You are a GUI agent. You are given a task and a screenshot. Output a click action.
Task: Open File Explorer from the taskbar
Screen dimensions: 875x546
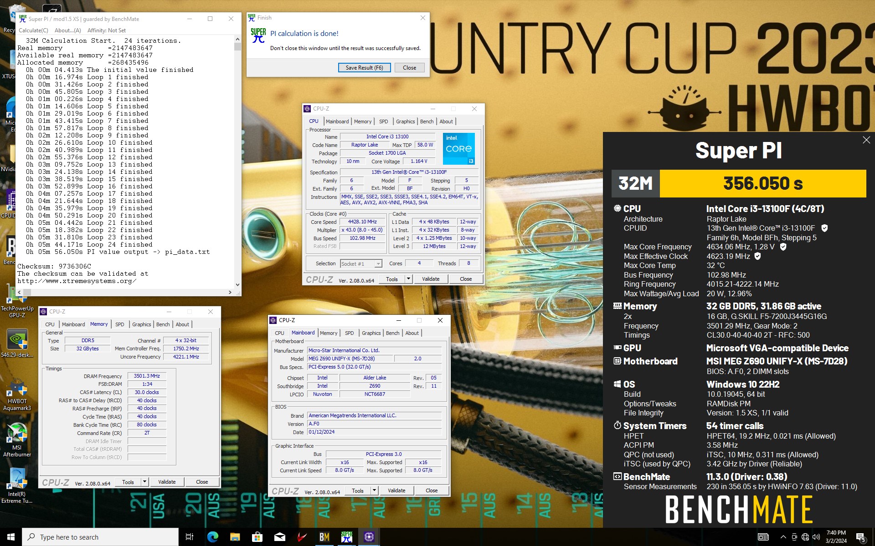pos(235,537)
